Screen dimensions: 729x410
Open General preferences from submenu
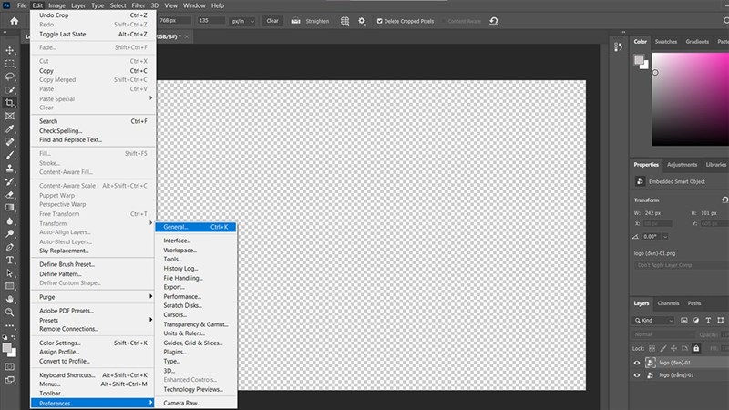[176, 227]
